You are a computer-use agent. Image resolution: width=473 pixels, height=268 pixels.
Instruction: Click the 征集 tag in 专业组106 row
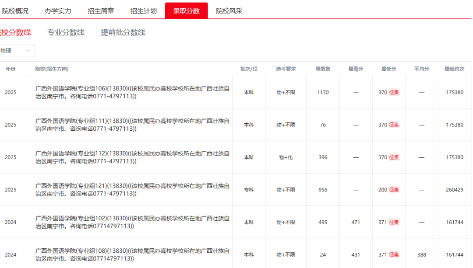[x=394, y=92]
